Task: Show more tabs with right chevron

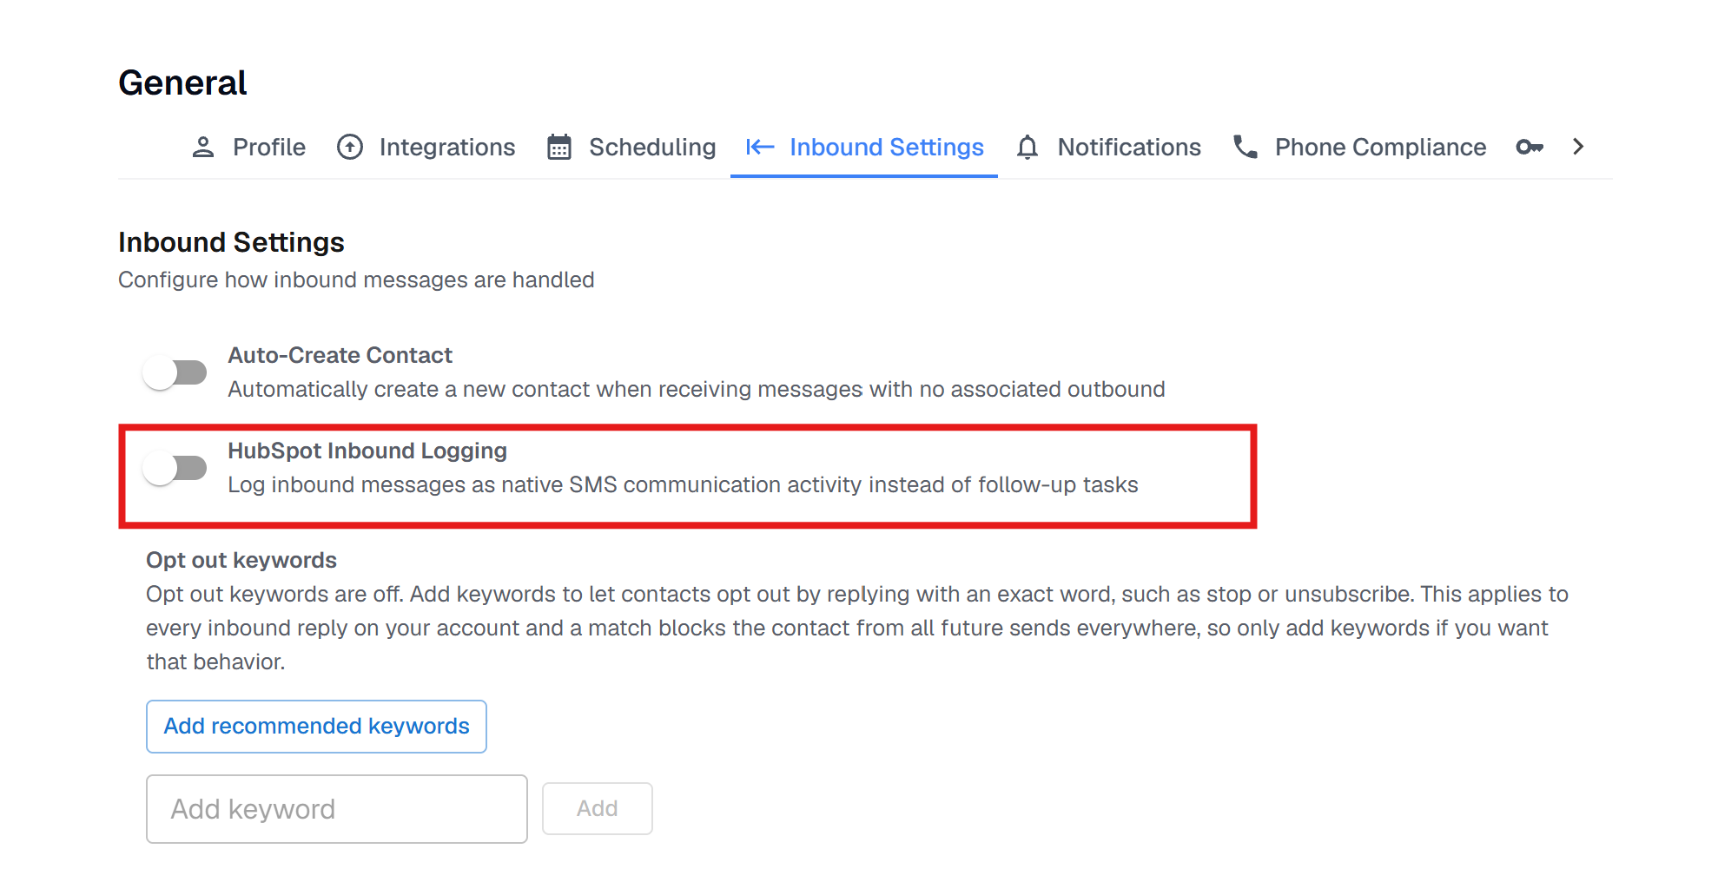Action: tap(1578, 147)
